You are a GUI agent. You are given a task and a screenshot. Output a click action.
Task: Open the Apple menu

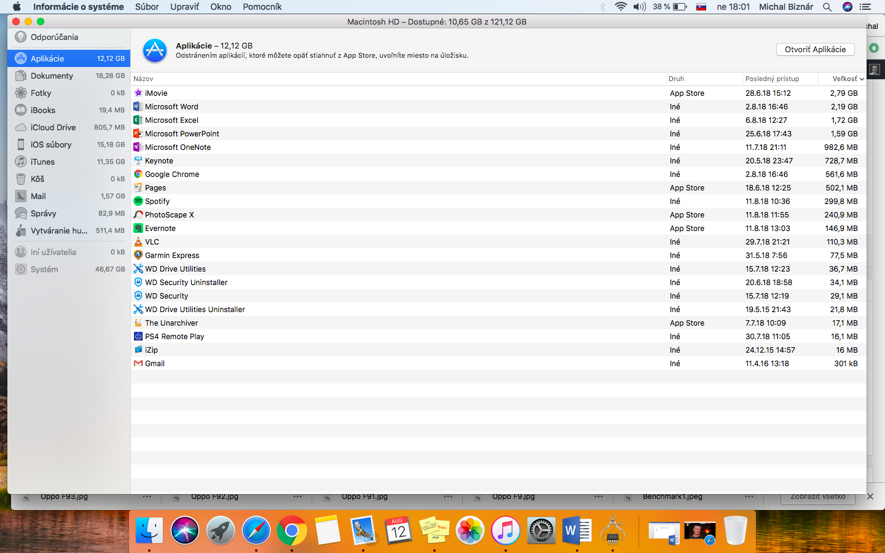tap(17, 7)
